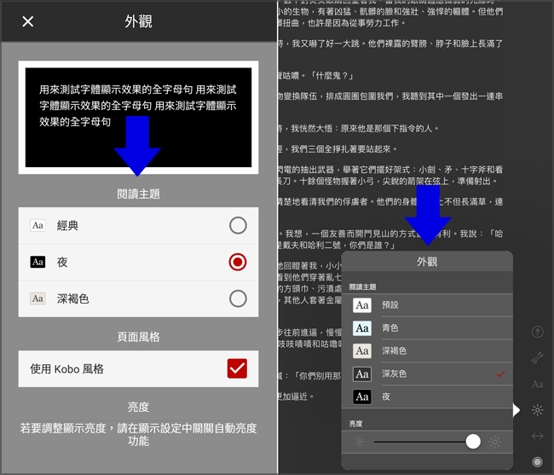Choose 深灰色 theme in popup
The height and width of the screenshot is (475, 554).
click(x=427, y=374)
